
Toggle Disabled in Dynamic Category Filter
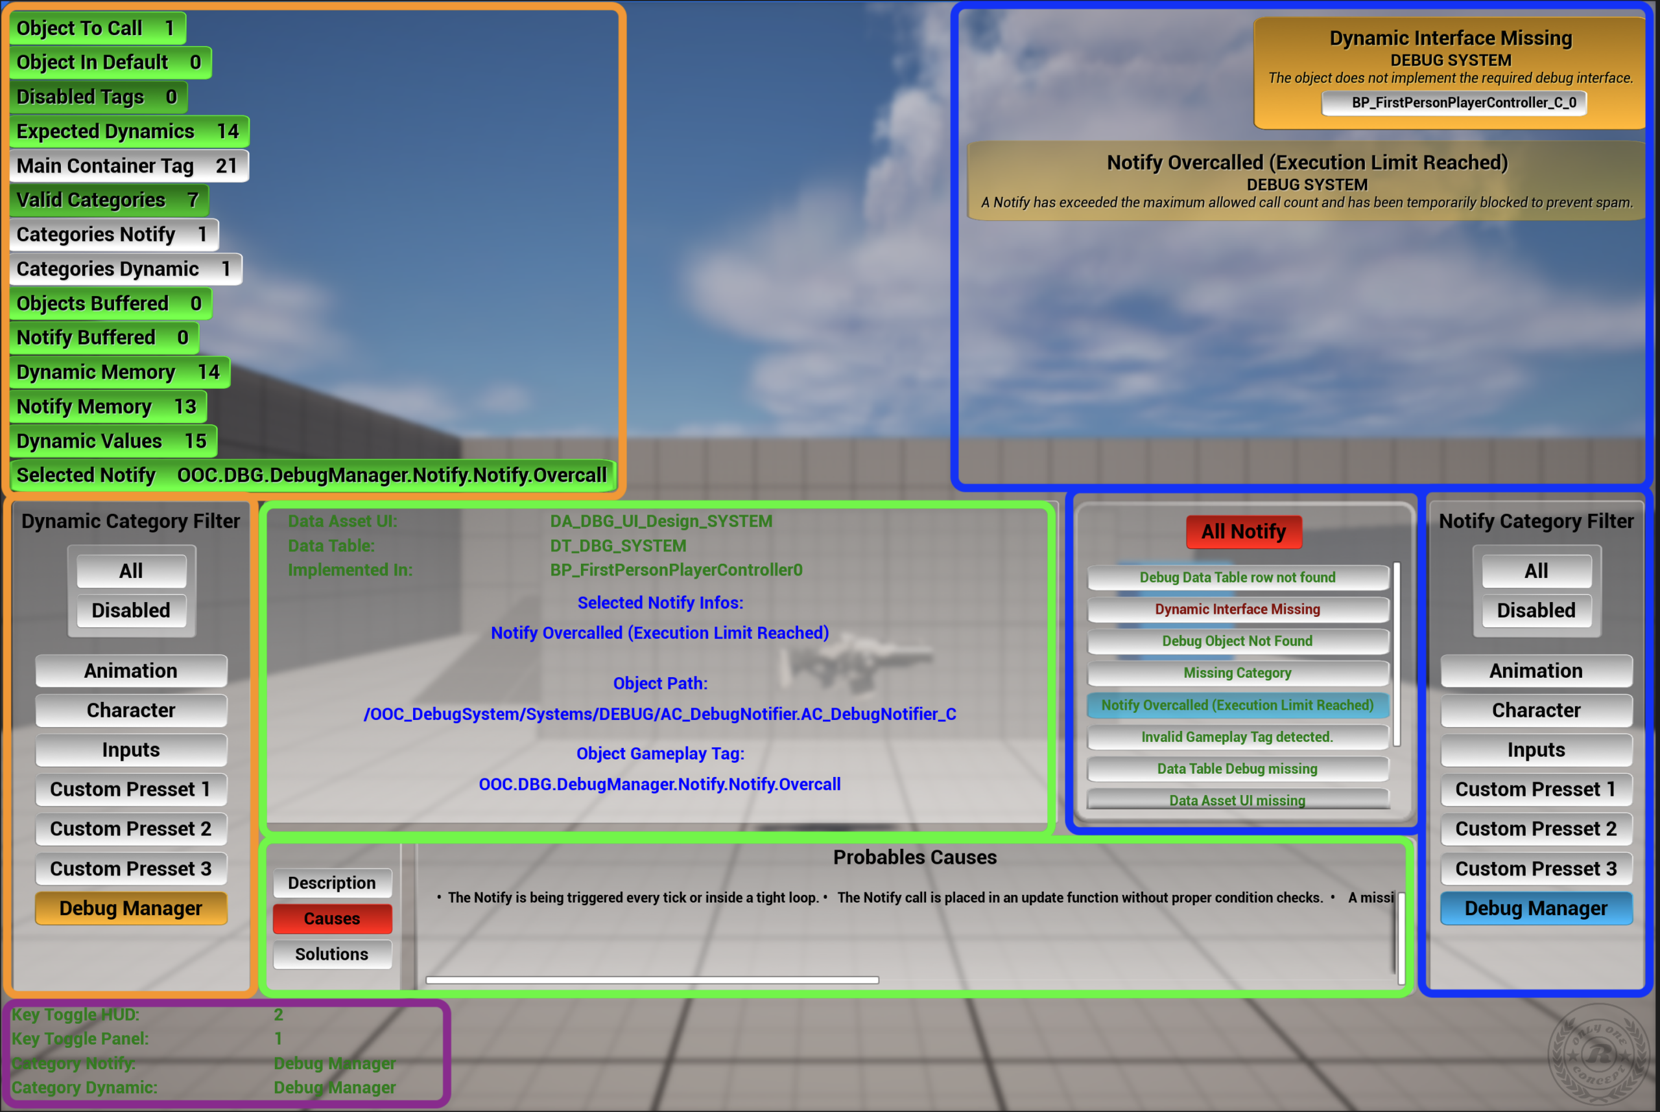point(131,610)
